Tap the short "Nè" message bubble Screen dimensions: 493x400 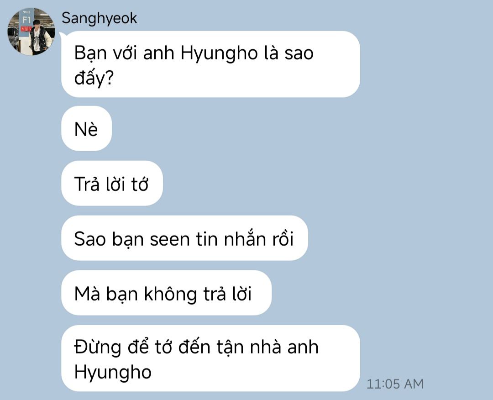(x=86, y=129)
